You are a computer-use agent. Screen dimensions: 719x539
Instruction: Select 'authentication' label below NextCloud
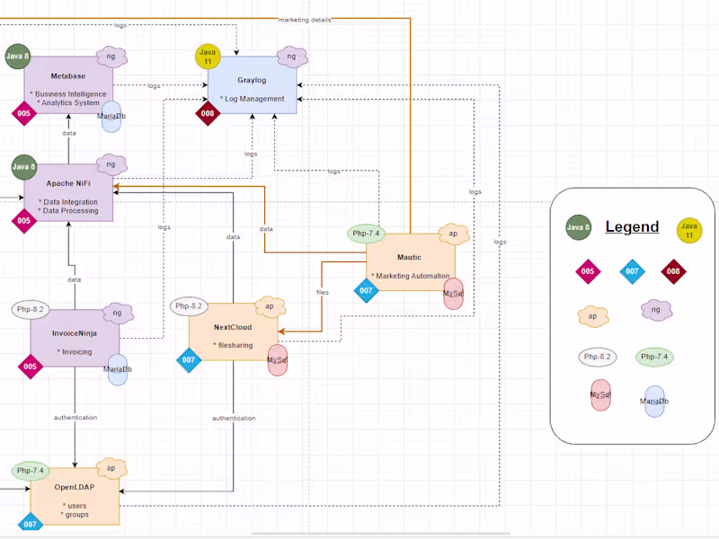point(234,418)
